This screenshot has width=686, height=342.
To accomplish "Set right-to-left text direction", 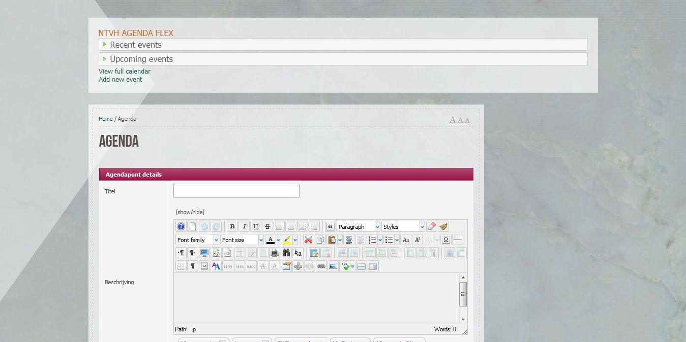I will pyautogui.click(x=193, y=253).
